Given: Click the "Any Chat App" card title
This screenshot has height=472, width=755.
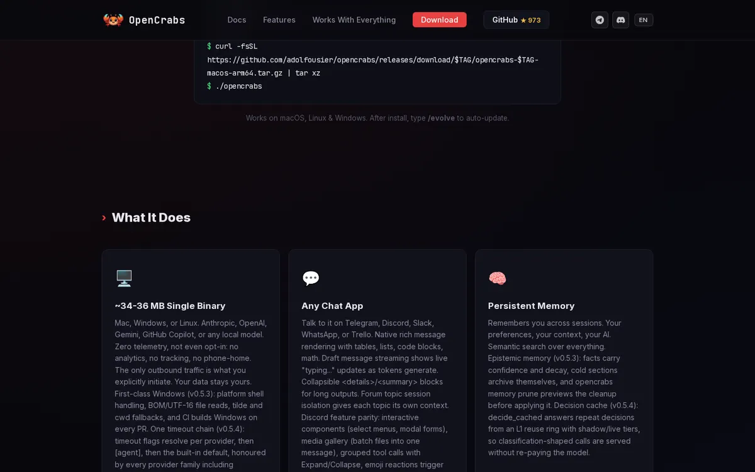Looking at the screenshot, I should pyautogui.click(x=332, y=306).
